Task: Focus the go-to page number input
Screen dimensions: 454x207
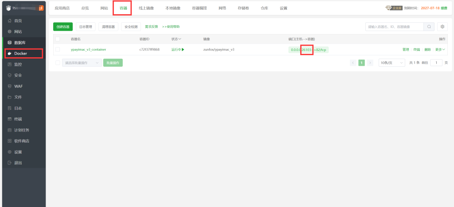Action: 436,63
